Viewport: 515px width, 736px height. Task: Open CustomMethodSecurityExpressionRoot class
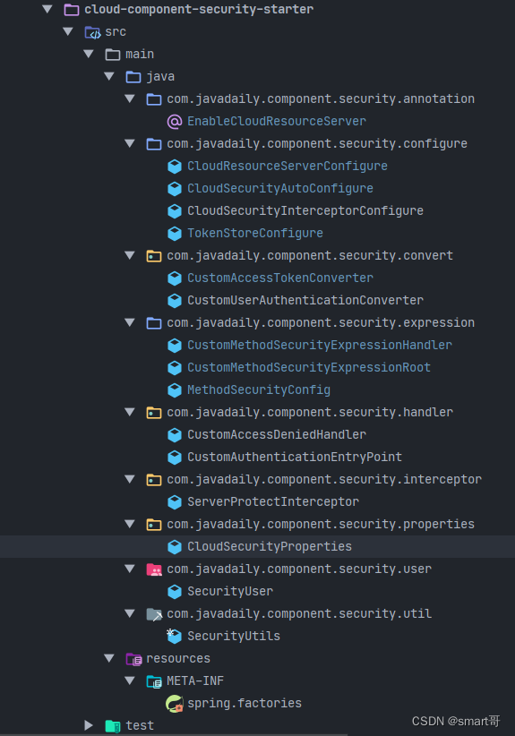pos(309,367)
